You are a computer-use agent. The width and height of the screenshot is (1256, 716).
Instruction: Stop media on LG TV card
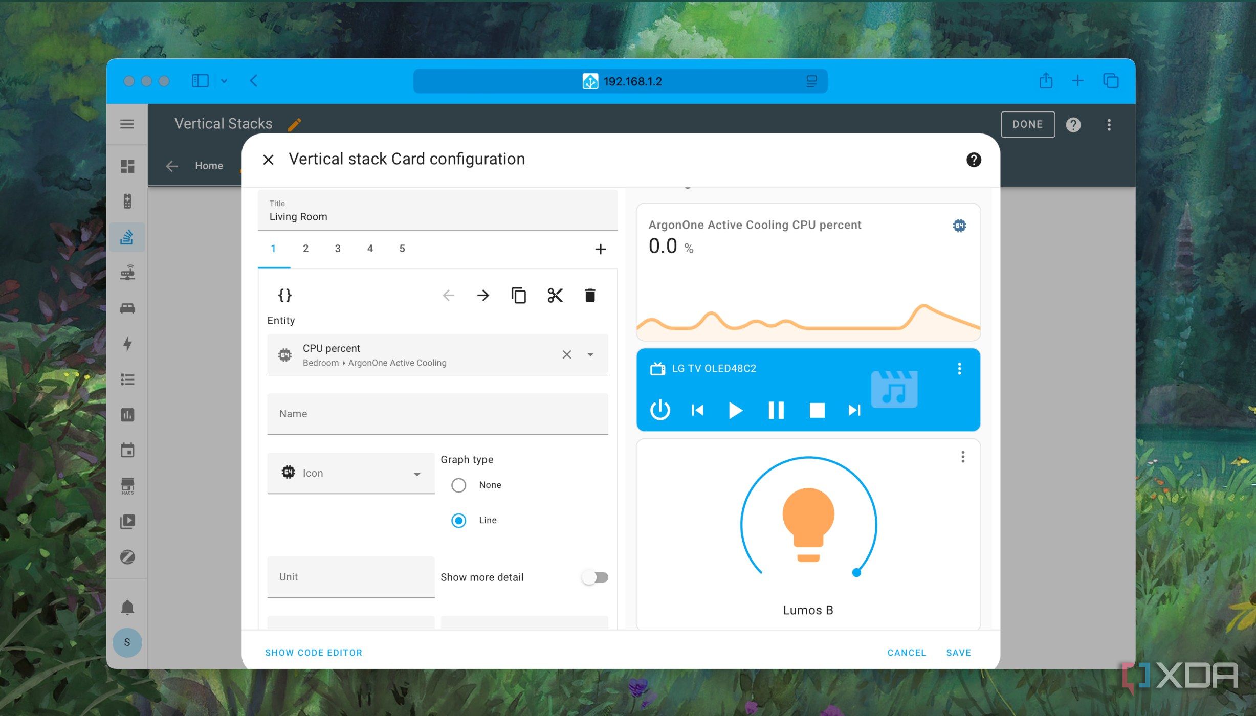pos(817,410)
